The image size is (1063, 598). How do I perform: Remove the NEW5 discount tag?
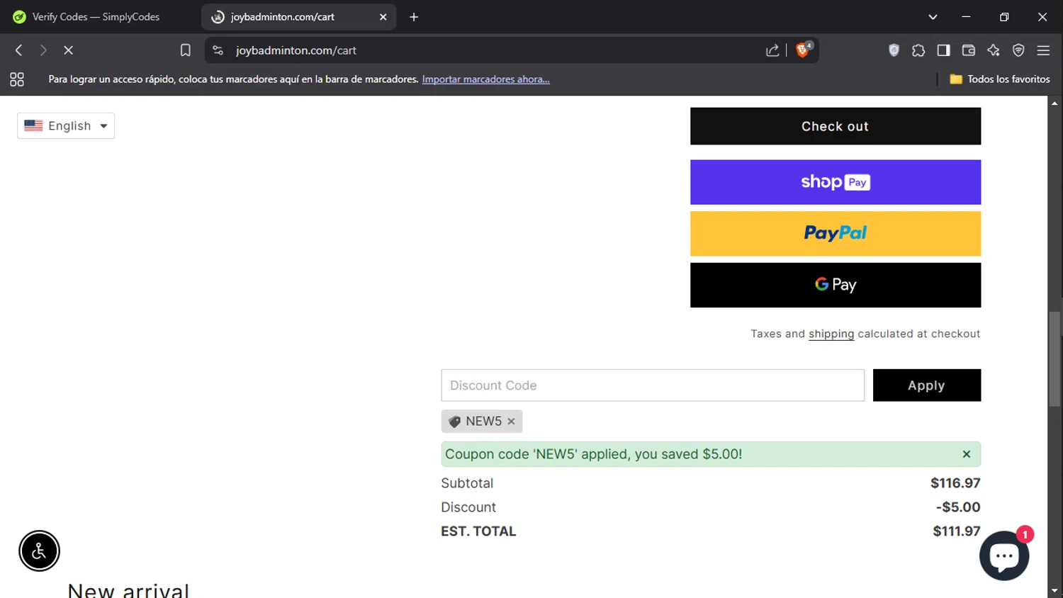[x=511, y=422]
